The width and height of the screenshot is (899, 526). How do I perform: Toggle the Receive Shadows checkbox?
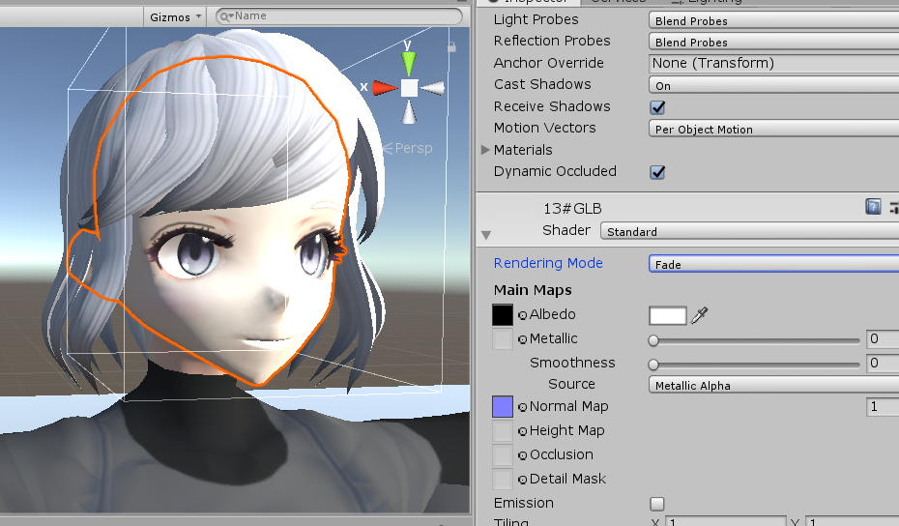[x=657, y=107]
